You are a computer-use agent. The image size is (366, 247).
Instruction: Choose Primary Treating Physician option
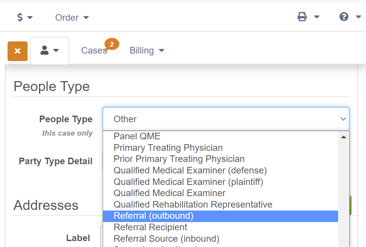(168, 147)
